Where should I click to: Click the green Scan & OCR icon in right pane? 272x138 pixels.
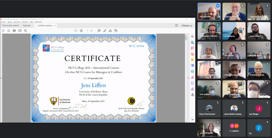(192, 71)
